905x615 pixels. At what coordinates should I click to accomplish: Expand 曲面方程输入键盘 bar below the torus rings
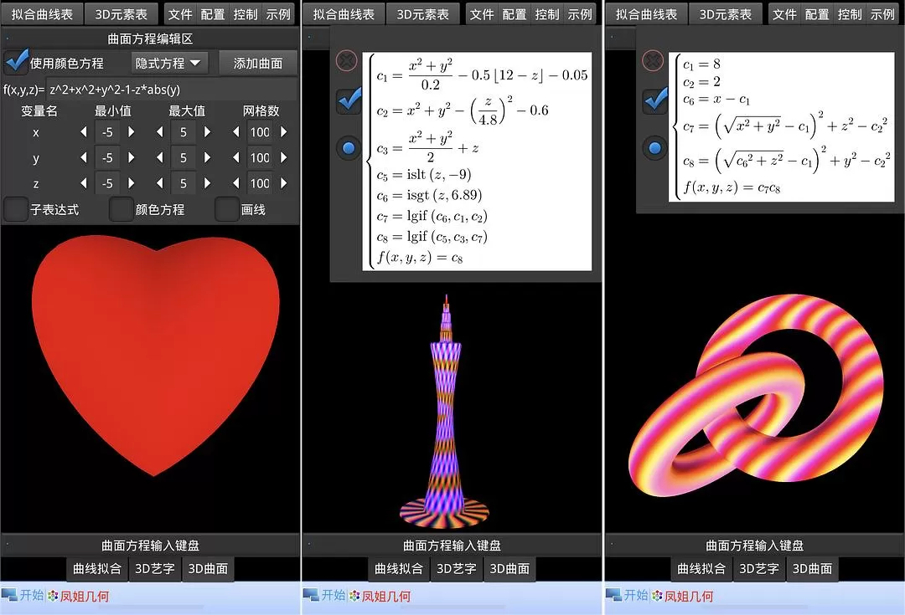coord(754,546)
